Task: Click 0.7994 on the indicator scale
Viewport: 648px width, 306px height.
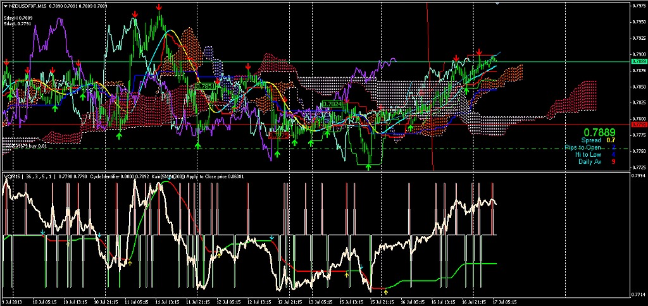Action: tap(639, 176)
